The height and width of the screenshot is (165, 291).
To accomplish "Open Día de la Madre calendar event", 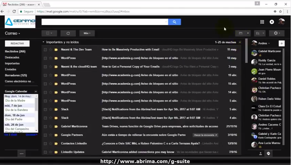I will point(15,100).
